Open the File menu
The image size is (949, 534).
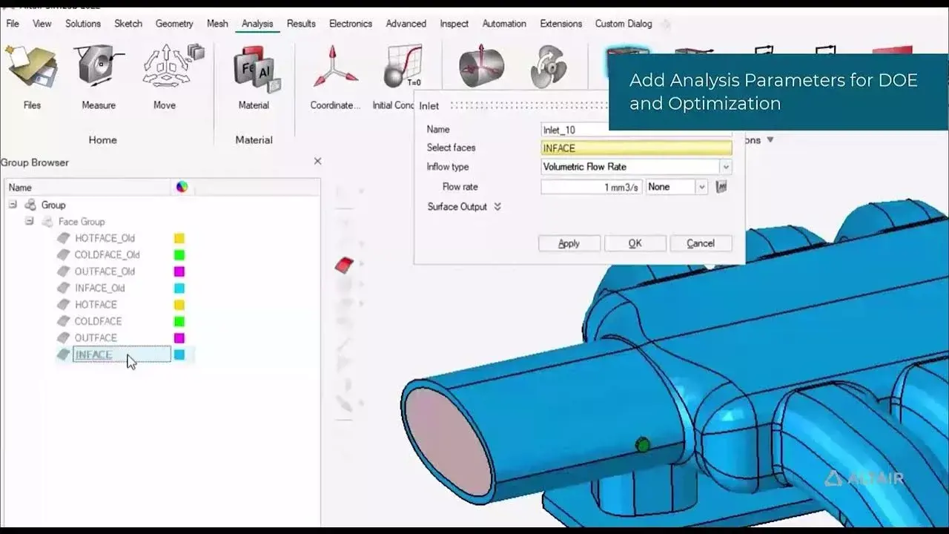tap(13, 24)
